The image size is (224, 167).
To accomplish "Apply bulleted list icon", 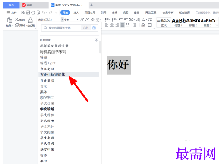I will (x=107, y=19).
